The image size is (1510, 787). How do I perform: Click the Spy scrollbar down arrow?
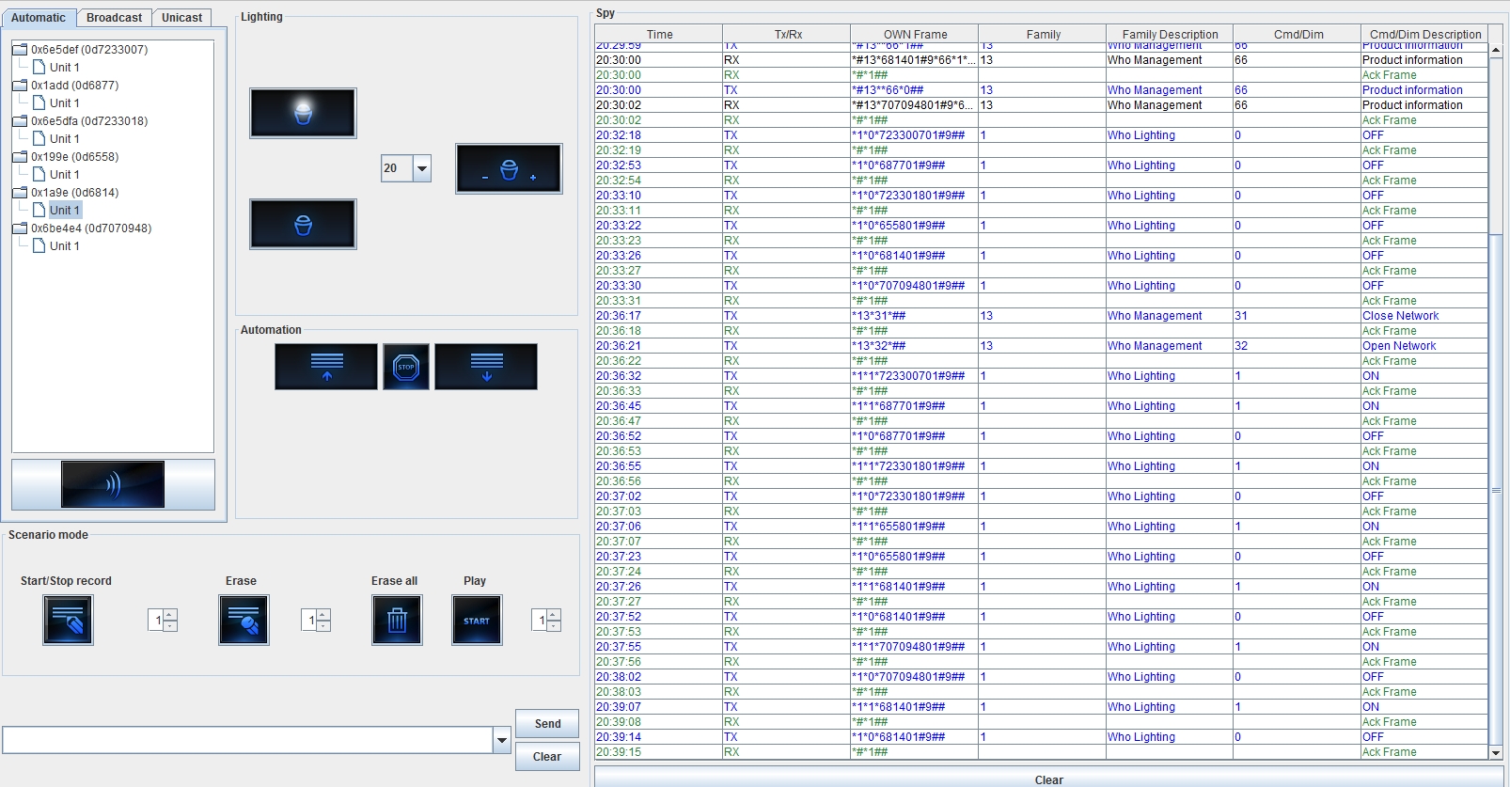(1496, 752)
